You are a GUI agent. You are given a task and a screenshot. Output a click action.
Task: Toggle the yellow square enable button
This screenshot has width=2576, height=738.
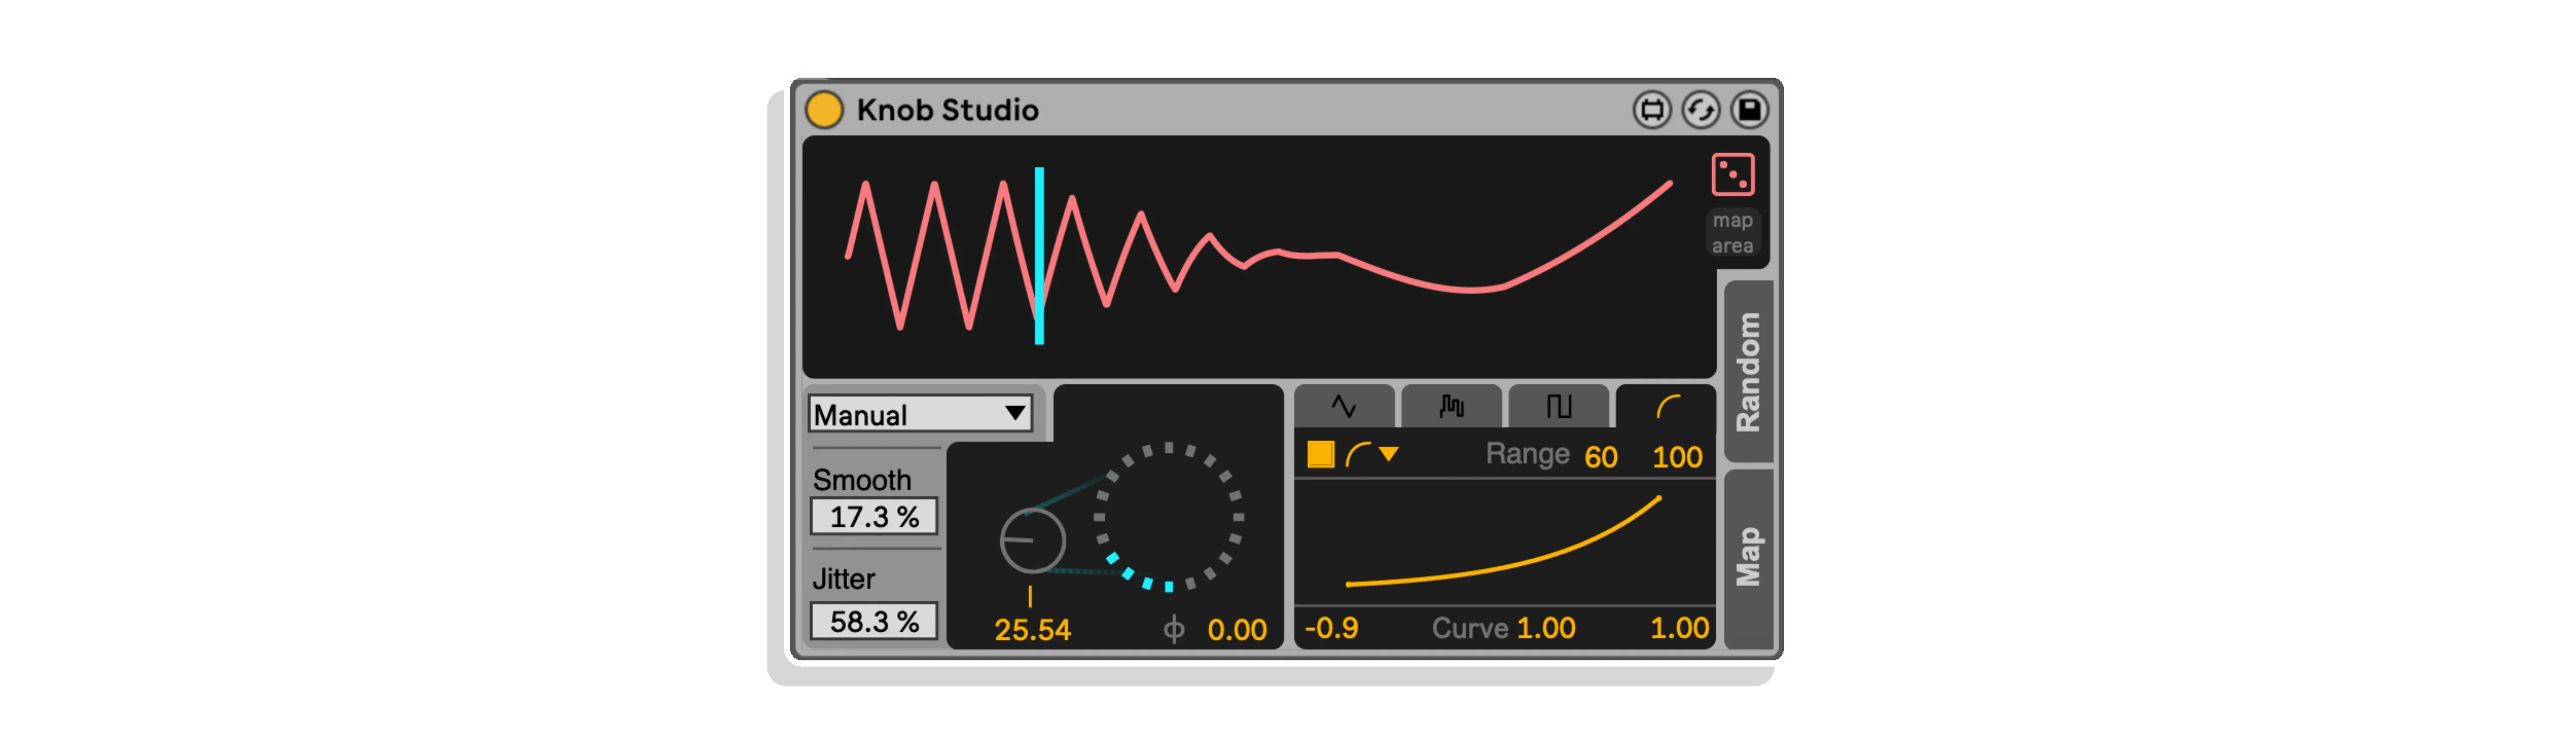click(1320, 455)
